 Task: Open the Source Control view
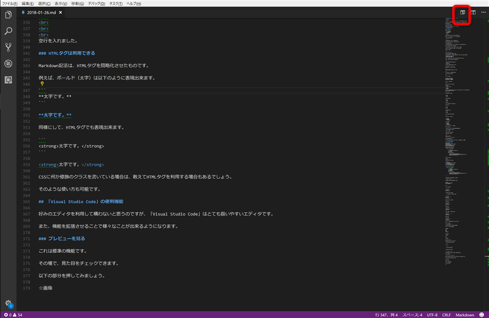pyautogui.click(x=8, y=46)
